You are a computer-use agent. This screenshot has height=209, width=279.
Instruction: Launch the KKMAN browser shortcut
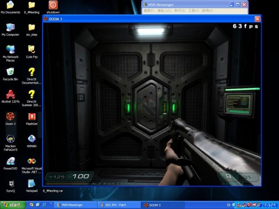click(x=32, y=141)
